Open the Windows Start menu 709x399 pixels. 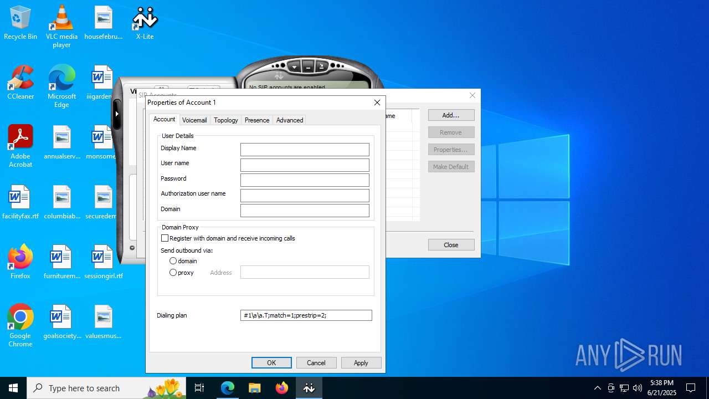click(x=13, y=388)
